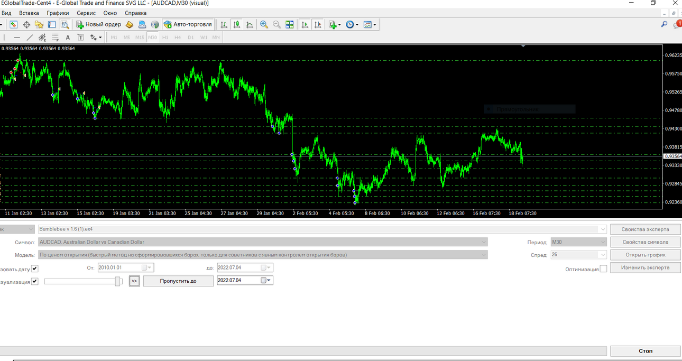Toggle Авто-торговля button
682x361 pixels.
point(188,24)
